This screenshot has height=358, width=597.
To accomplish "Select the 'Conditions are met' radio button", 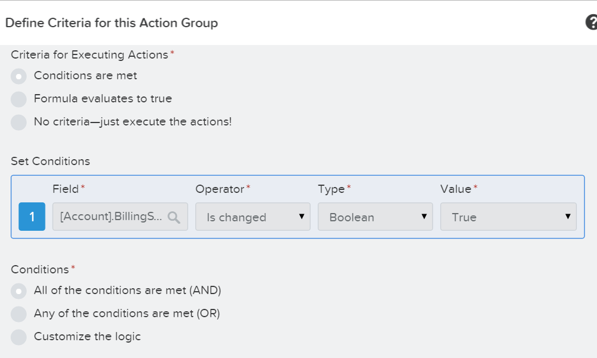I will (x=19, y=76).
